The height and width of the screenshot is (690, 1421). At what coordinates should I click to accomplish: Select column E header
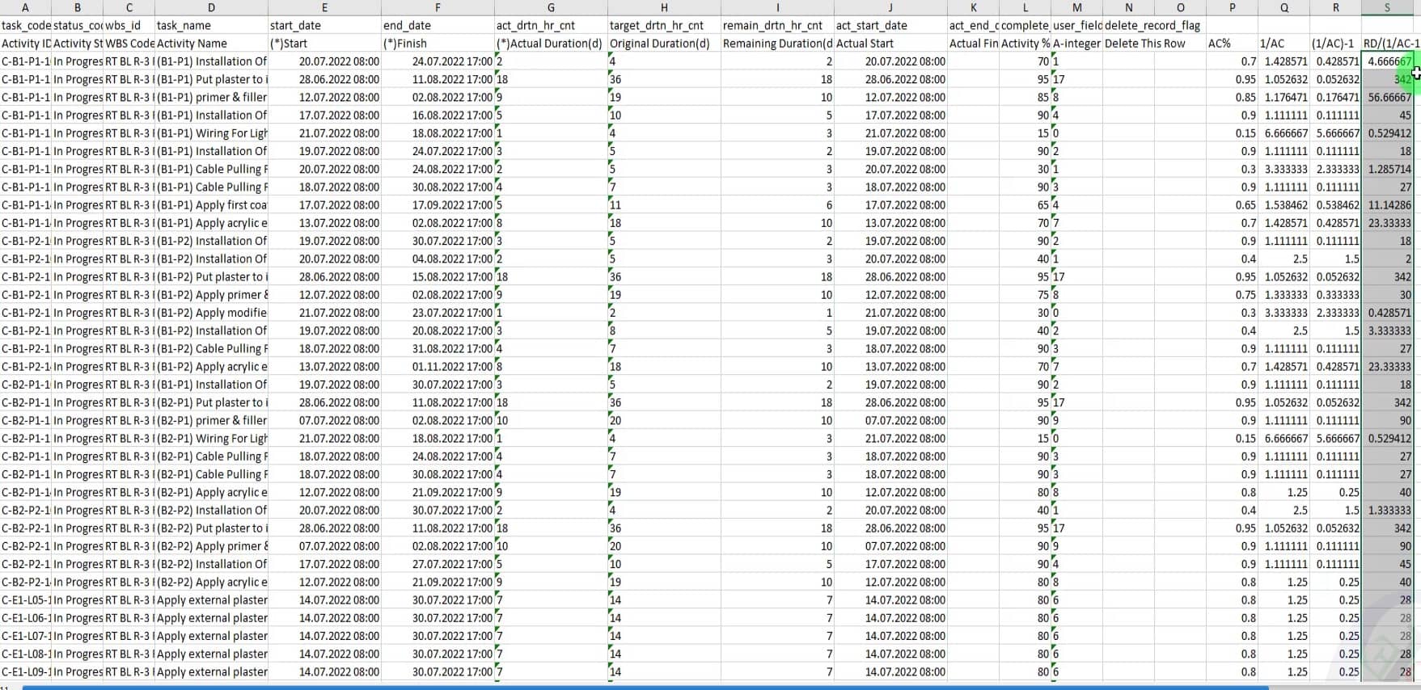pyautogui.click(x=324, y=7)
